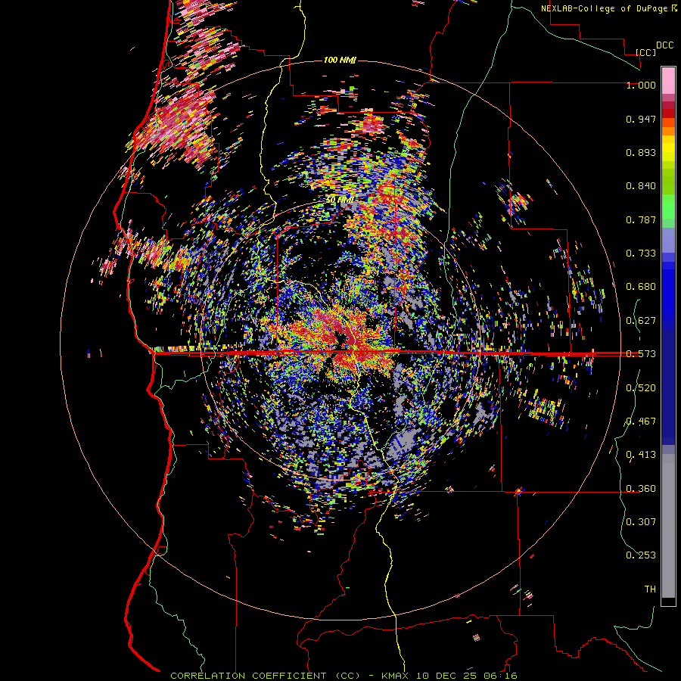This screenshot has height=681, width=681.
Task: Select the 0.360 scale value
Action: tap(641, 489)
